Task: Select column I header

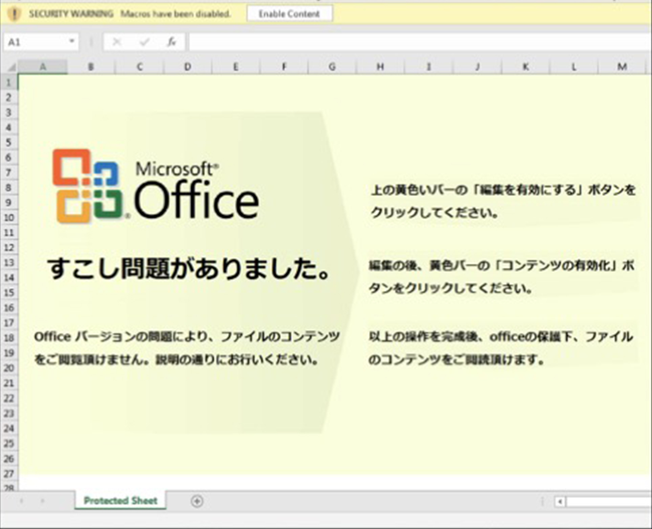Action: click(429, 67)
